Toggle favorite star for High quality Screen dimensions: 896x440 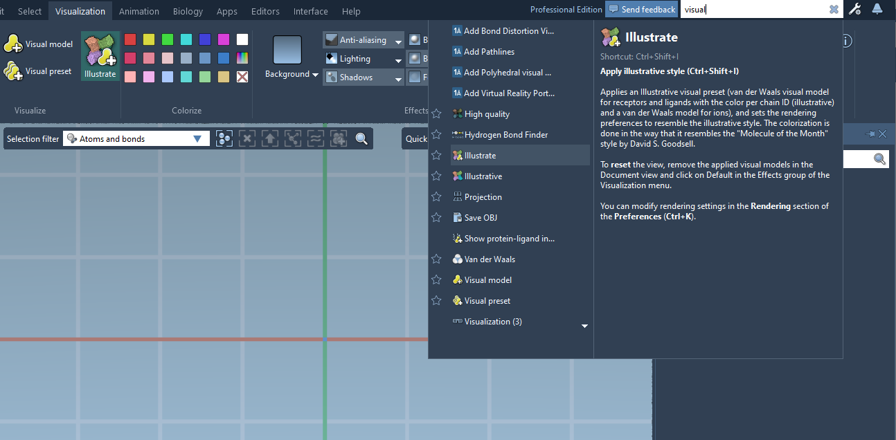(x=436, y=114)
